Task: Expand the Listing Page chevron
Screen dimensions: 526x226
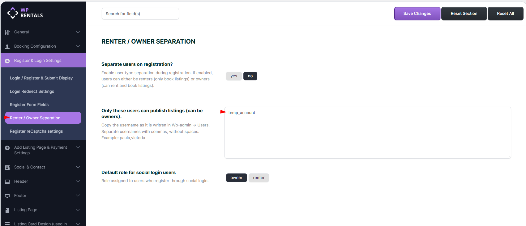Action: [78, 210]
